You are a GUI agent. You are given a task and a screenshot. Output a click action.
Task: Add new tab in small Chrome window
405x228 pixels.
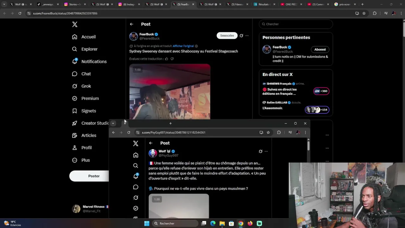171,123
